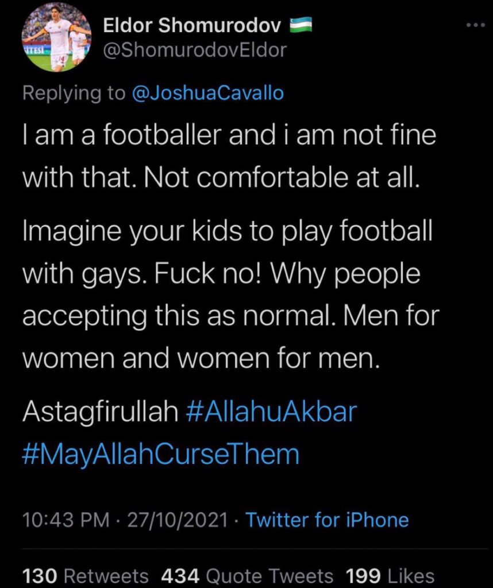Screen dimensions: 493x588
Task: Click the "I am a footballer" paragraph
Action: (x=228, y=138)
